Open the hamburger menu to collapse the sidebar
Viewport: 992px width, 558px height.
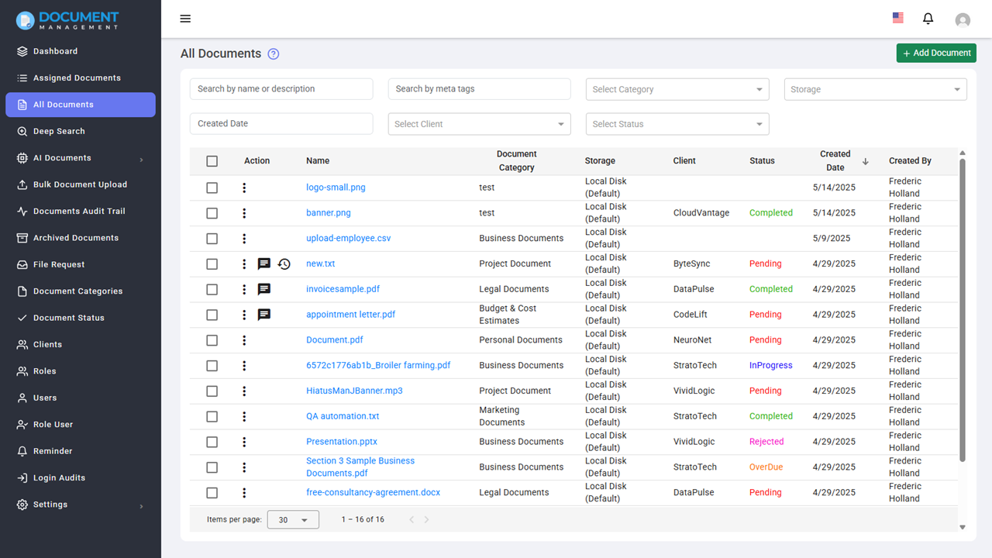point(185,19)
